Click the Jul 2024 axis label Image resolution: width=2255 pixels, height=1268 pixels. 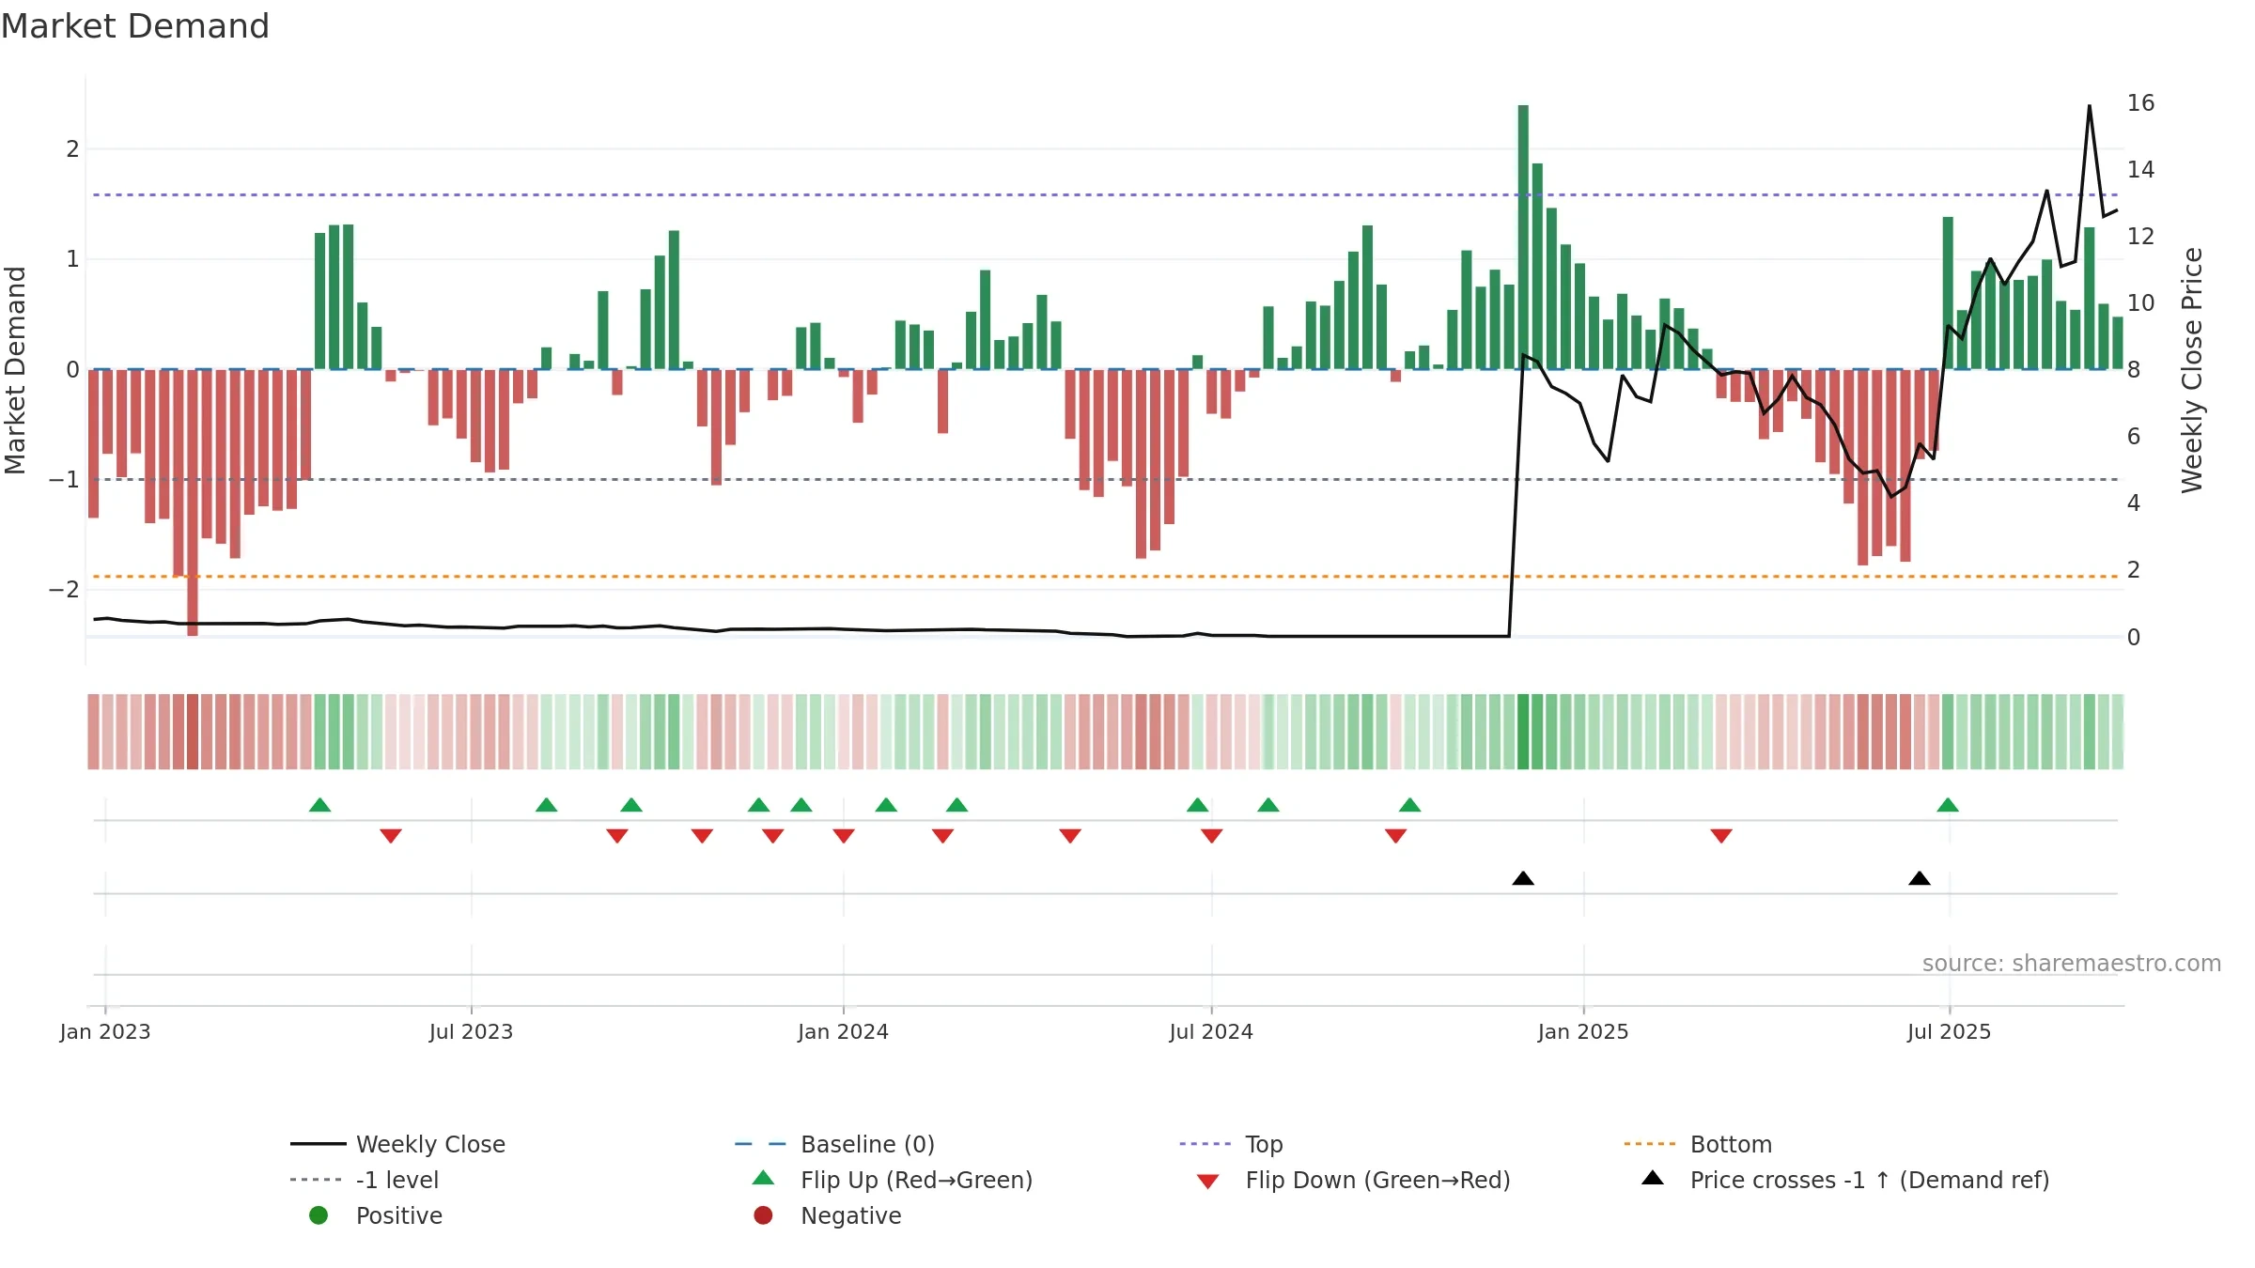tap(1211, 1032)
